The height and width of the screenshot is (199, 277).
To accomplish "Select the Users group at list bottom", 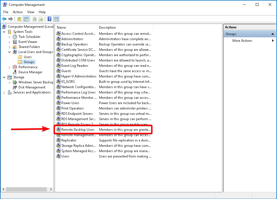I will (65, 156).
